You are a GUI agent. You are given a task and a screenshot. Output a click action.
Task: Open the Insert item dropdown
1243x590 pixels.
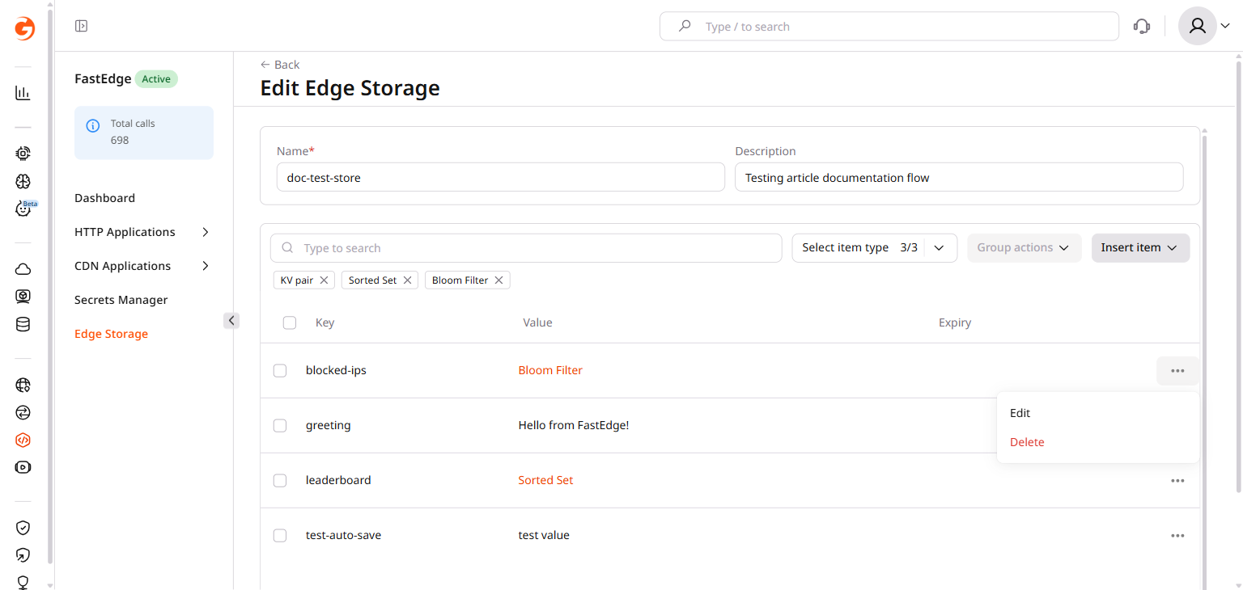pos(1140,248)
